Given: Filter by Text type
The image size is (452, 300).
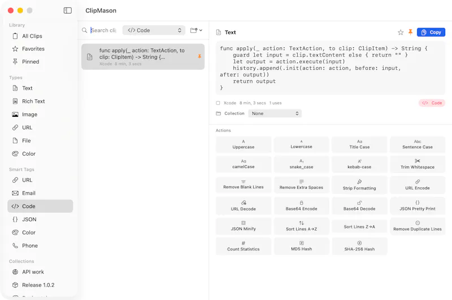Looking at the screenshot, I should (x=40, y=88).
